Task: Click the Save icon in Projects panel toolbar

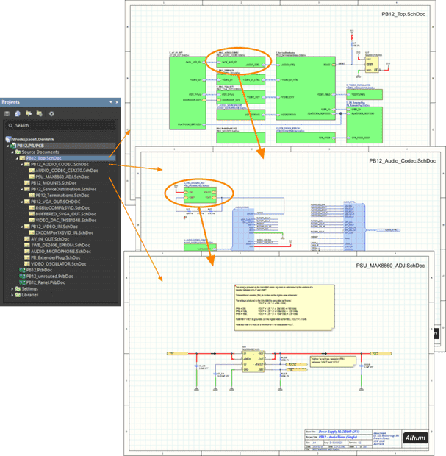Action: [8, 113]
